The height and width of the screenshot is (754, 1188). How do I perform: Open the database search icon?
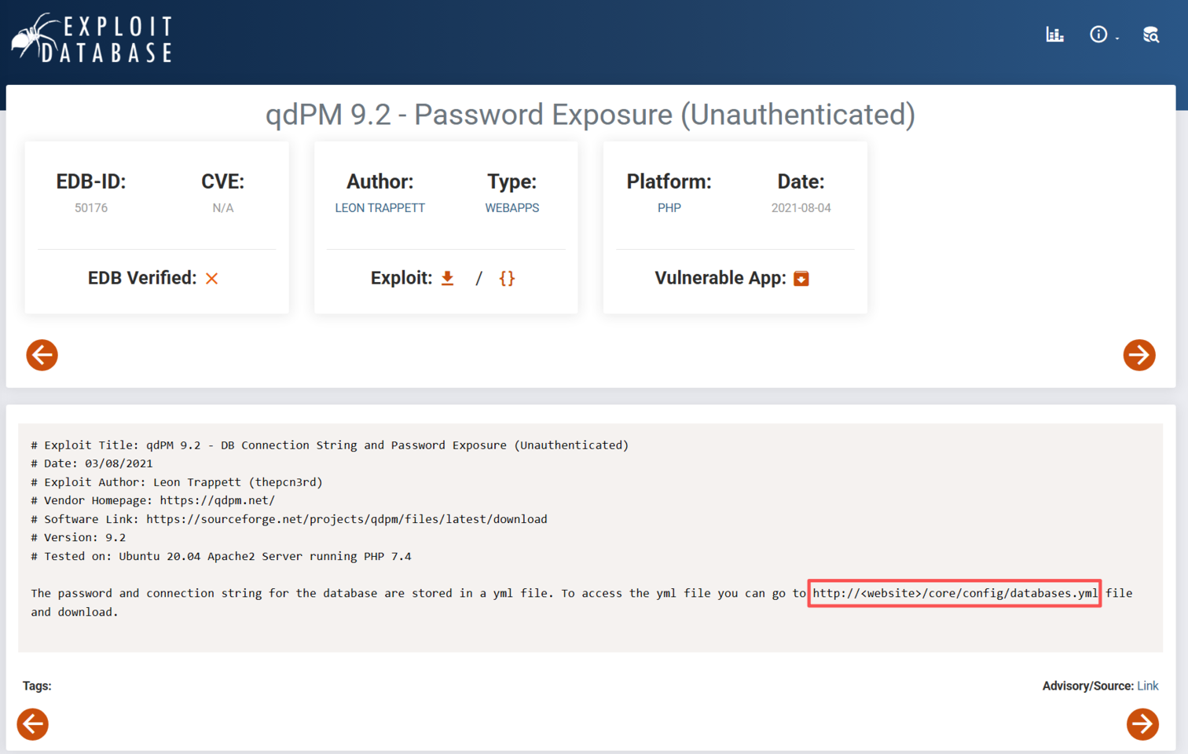[1150, 35]
